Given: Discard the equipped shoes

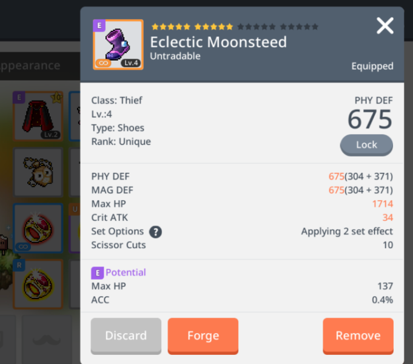Looking at the screenshot, I should point(126,336).
